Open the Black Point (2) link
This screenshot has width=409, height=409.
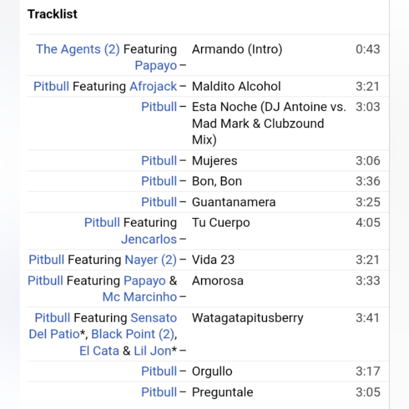tap(133, 334)
